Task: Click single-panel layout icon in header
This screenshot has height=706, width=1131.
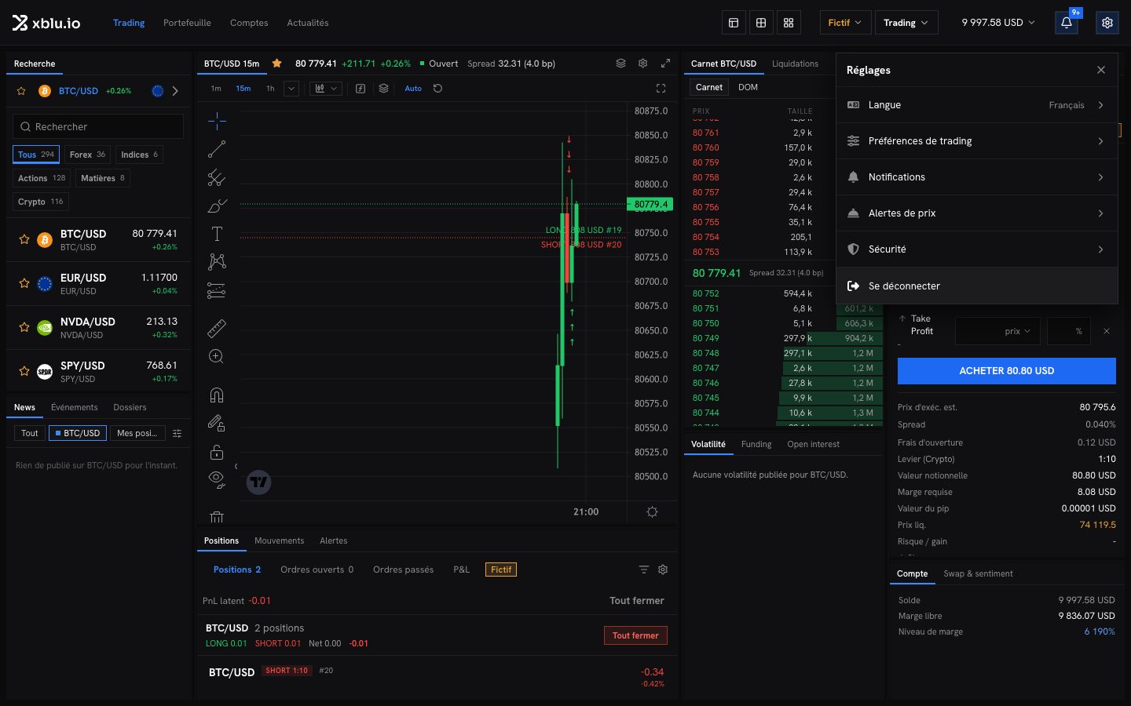Action: click(x=734, y=23)
